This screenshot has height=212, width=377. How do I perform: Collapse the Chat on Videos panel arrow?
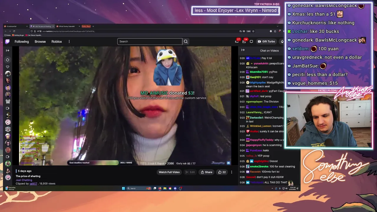point(243,50)
